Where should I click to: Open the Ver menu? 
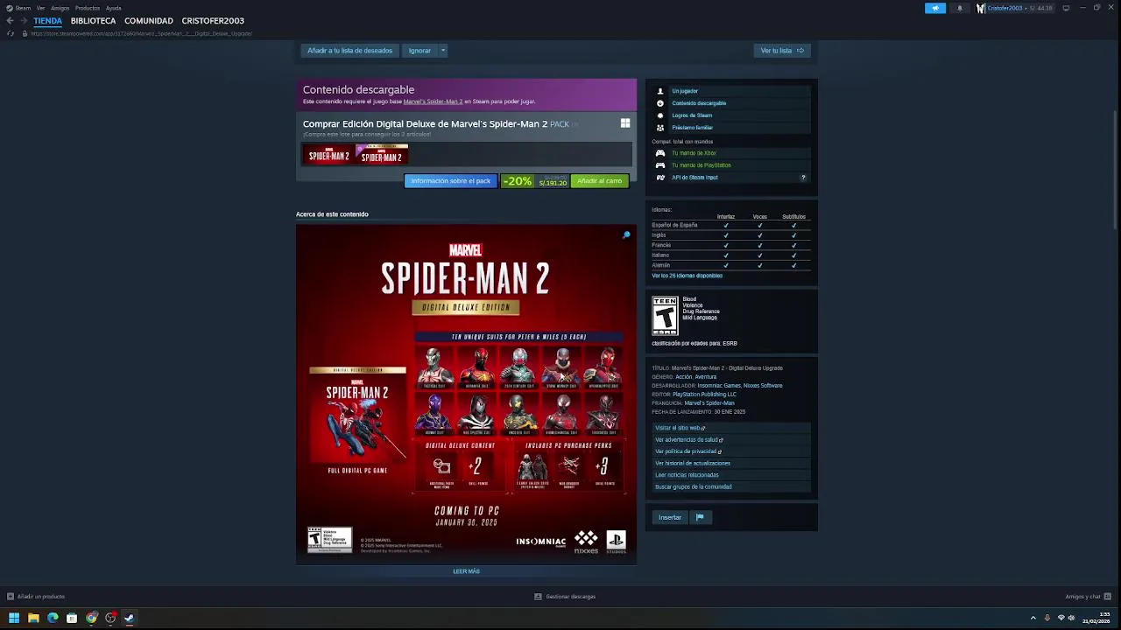click(x=40, y=8)
